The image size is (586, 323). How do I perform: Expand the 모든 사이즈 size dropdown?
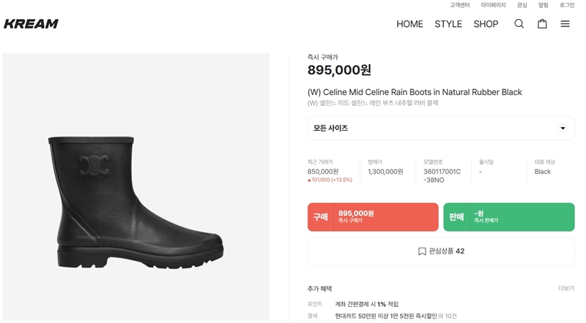point(441,129)
